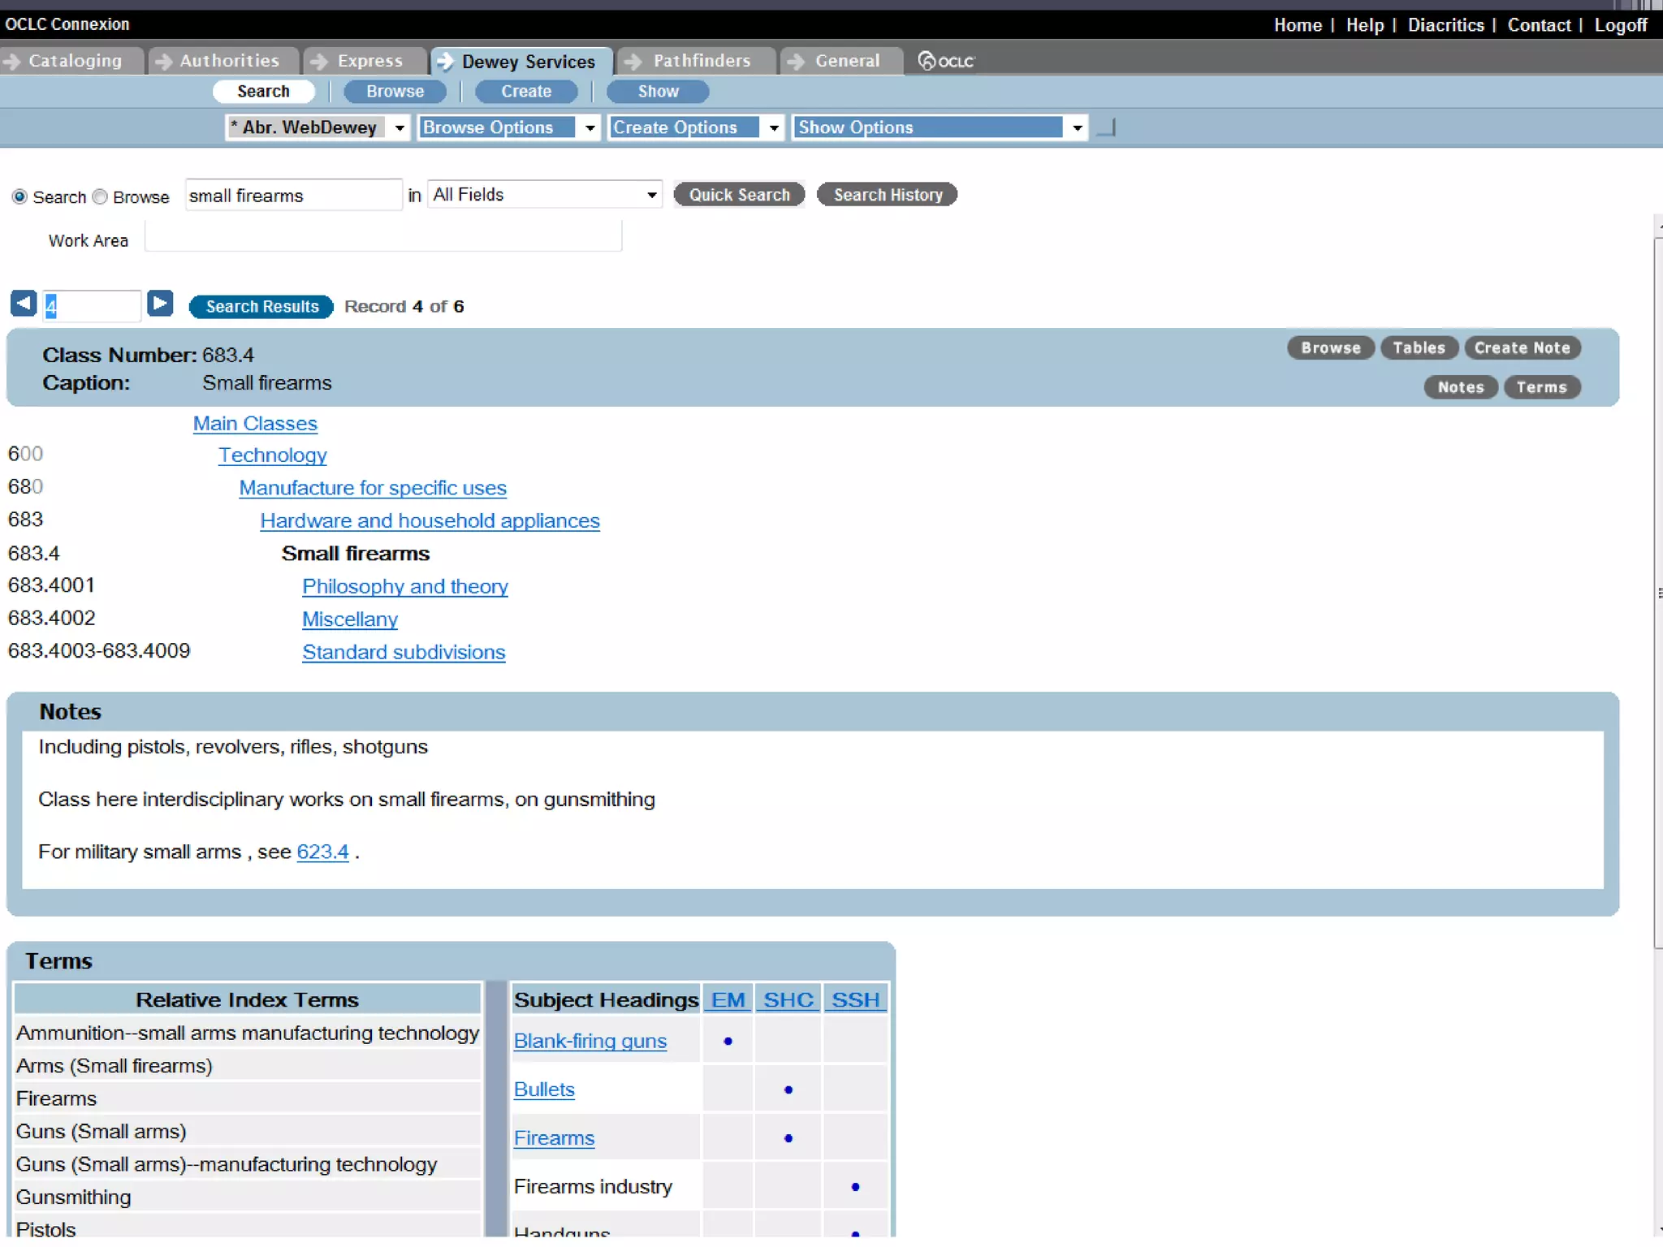
Task: Click the small firearms search field
Action: pos(292,196)
